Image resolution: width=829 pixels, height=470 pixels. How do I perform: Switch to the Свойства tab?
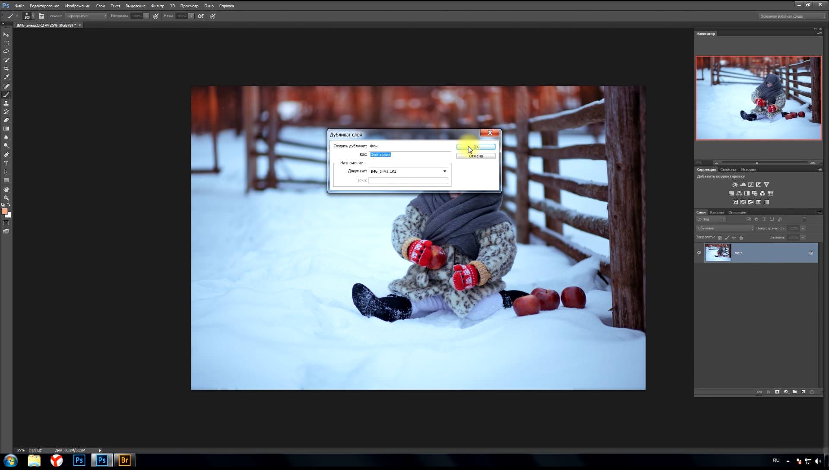click(x=728, y=169)
